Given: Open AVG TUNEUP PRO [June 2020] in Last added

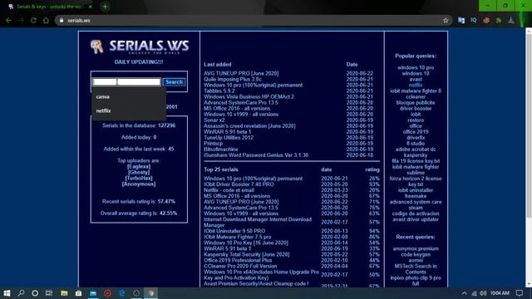Looking at the screenshot, I should (x=241, y=73).
